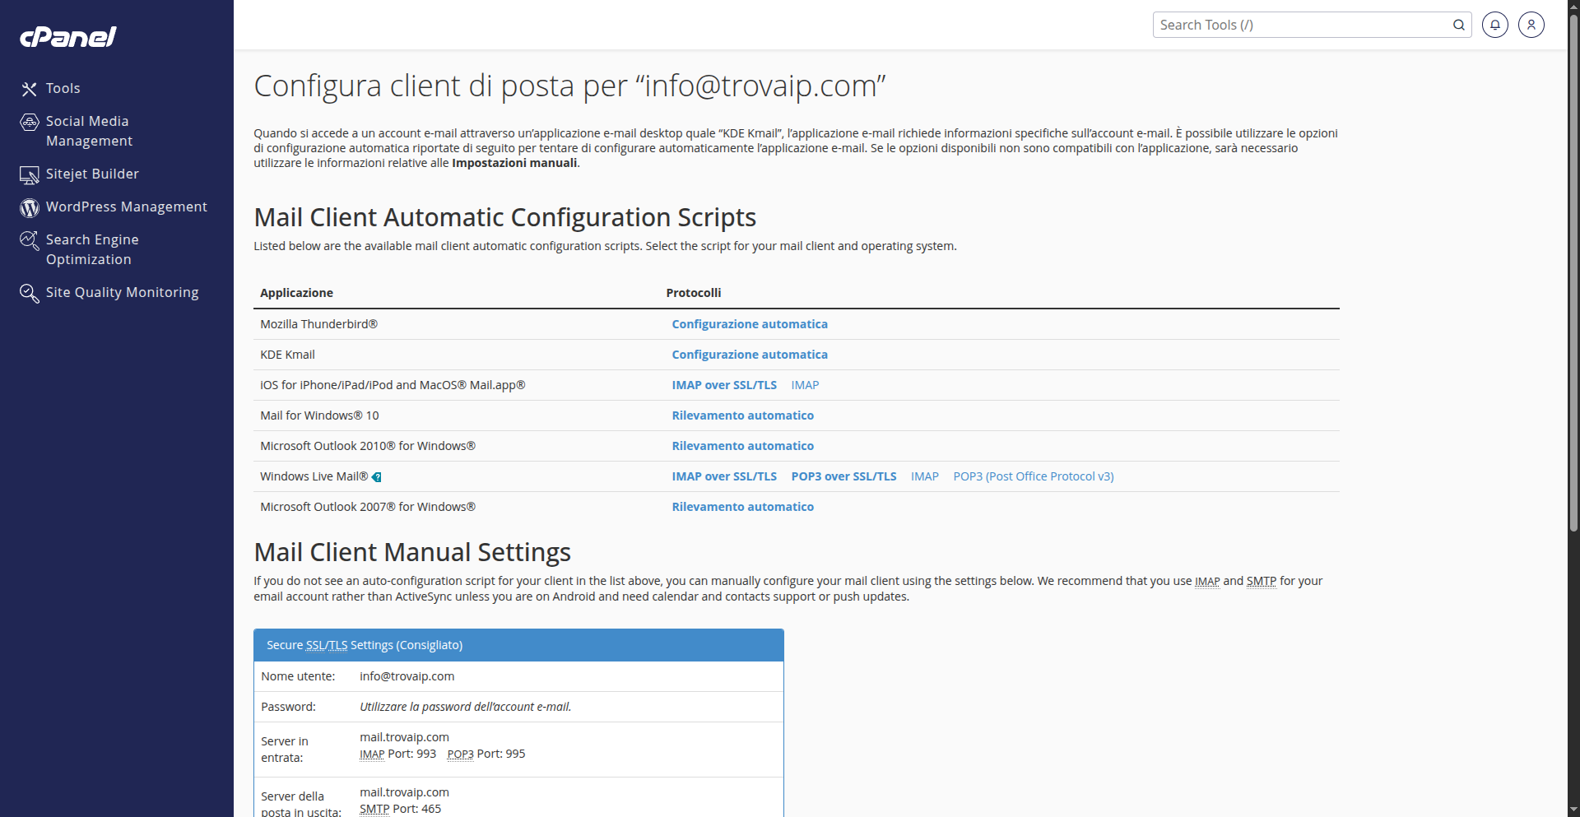
Task: Click Mail Client Automatic Configuration Scripts heading
Action: [505, 217]
